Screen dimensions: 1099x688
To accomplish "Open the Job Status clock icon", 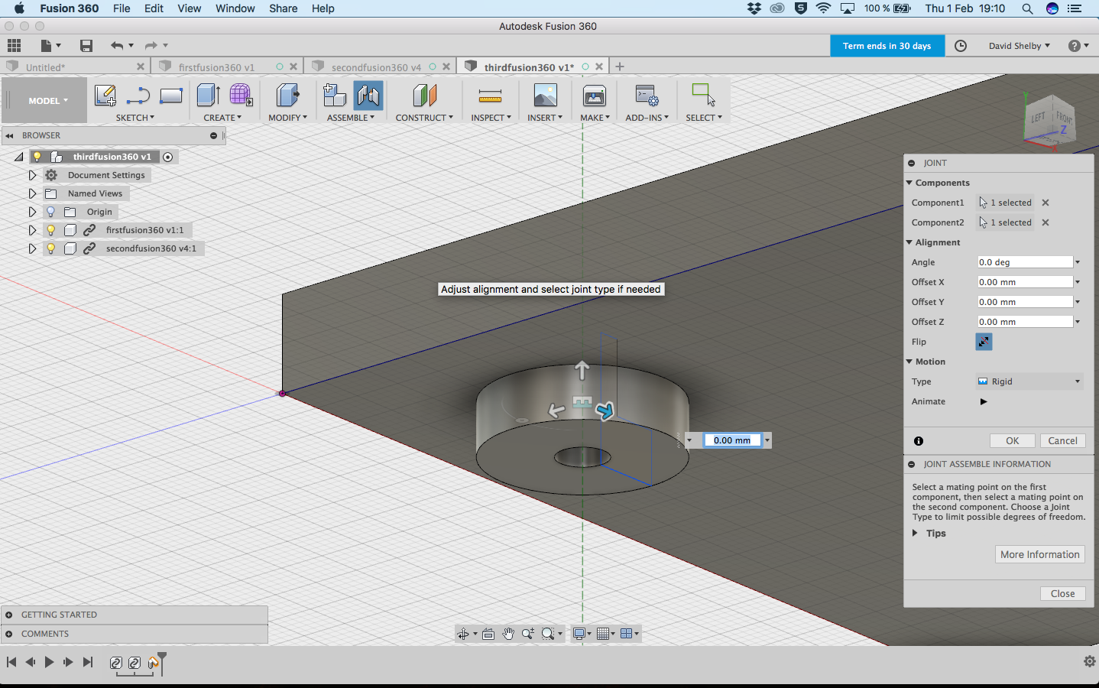I will click(x=961, y=46).
